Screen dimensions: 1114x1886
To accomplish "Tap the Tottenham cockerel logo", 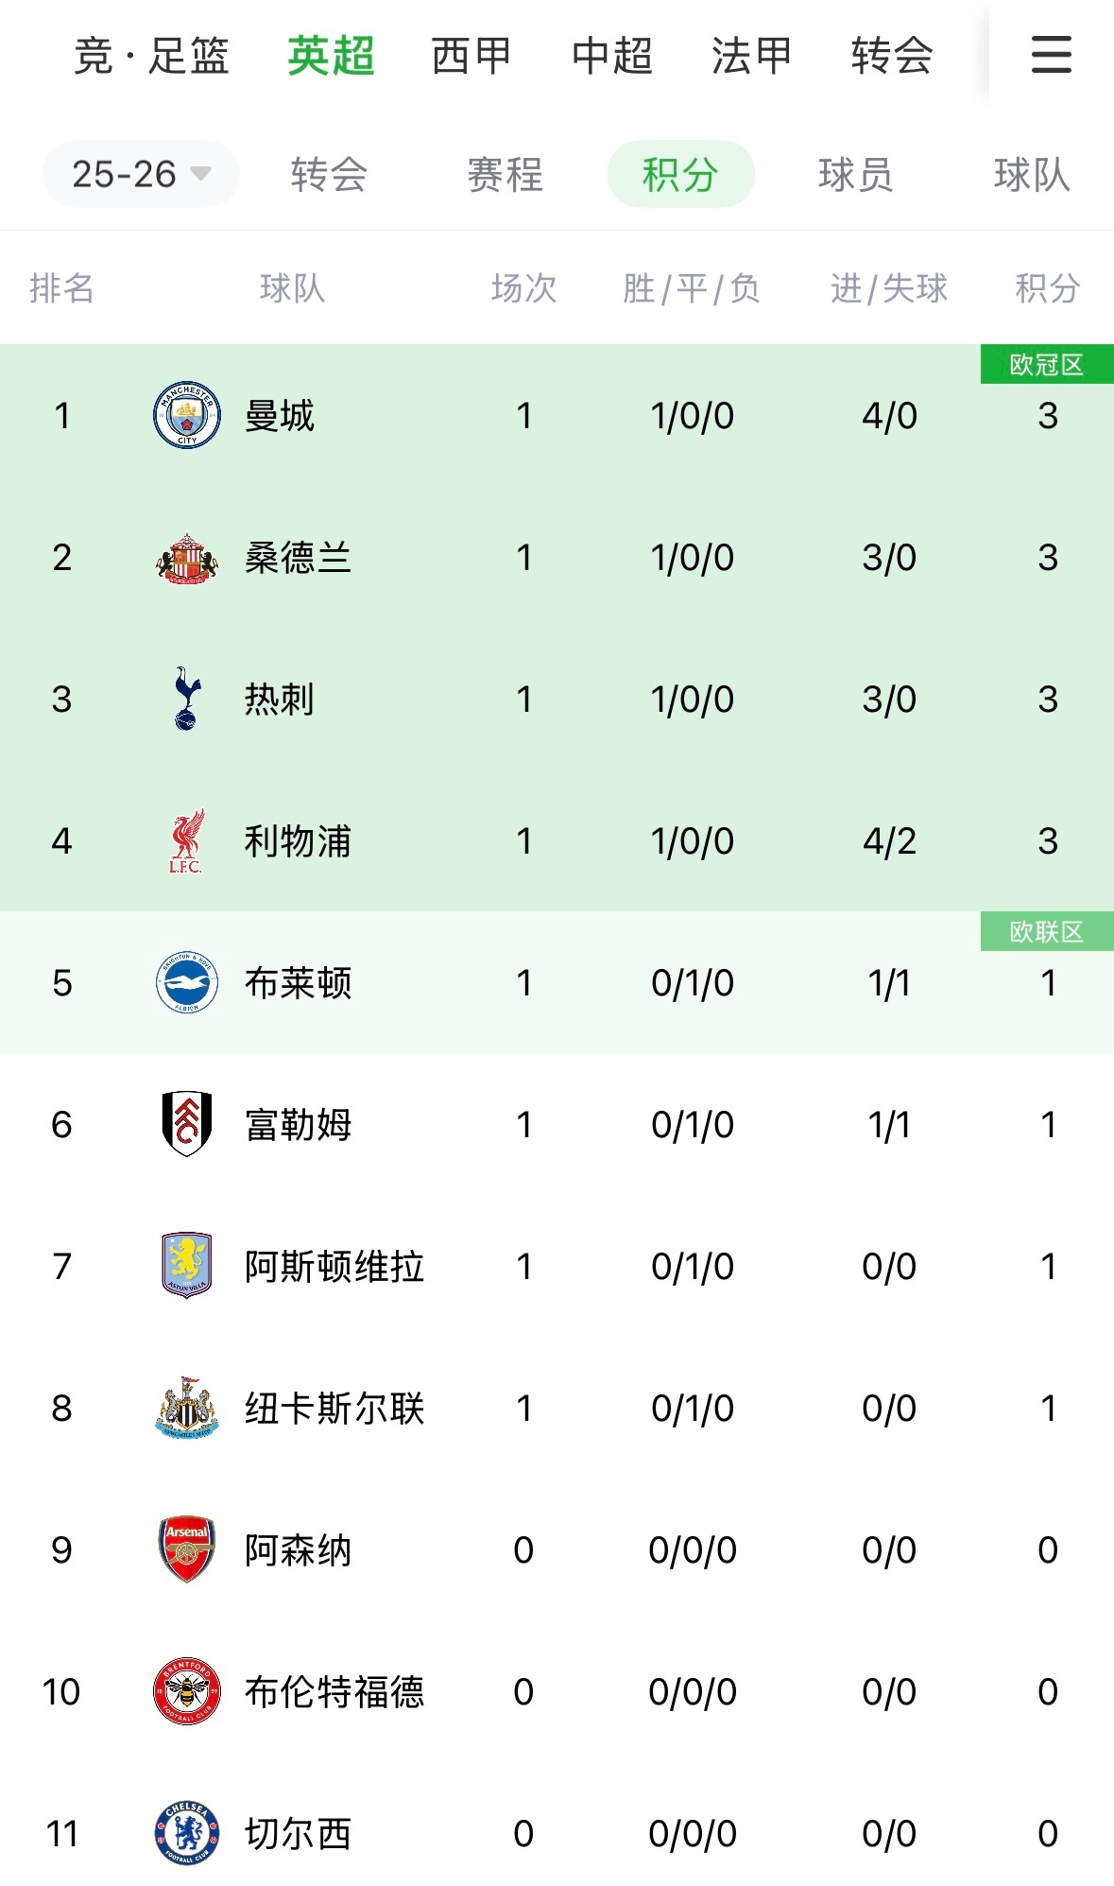I will (187, 699).
